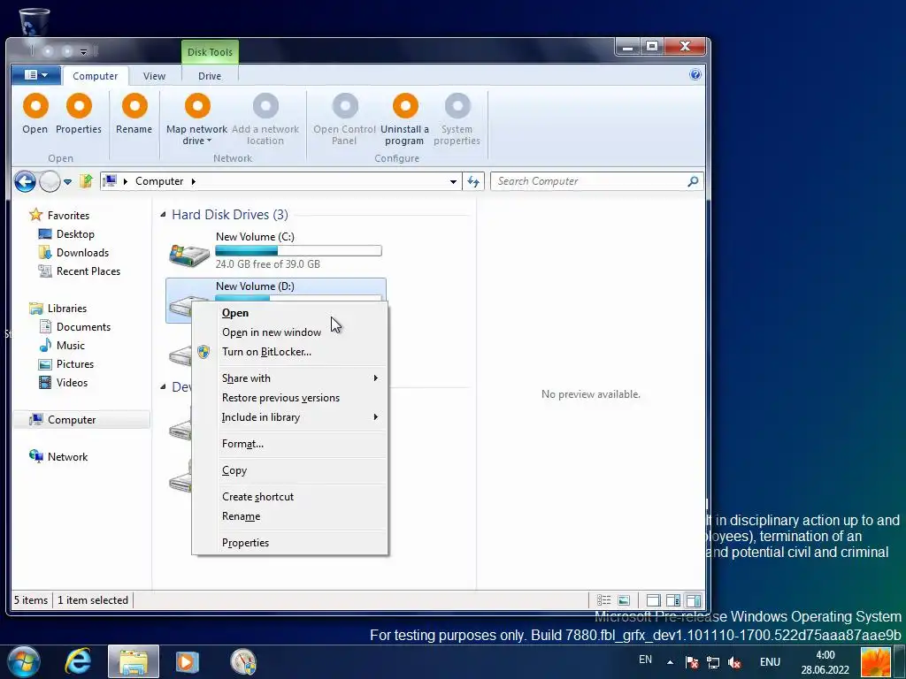Launch Windows Media Player from taskbar

pyautogui.click(x=188, y=661)
